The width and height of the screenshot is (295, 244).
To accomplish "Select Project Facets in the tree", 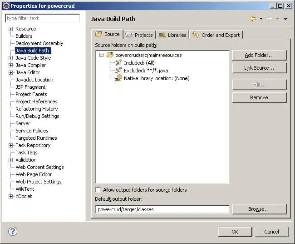I will pyautogui.click(x=31, y=94).
